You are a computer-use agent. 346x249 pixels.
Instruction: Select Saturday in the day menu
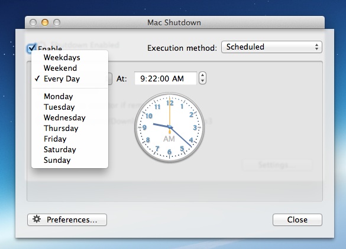[70, 149]
